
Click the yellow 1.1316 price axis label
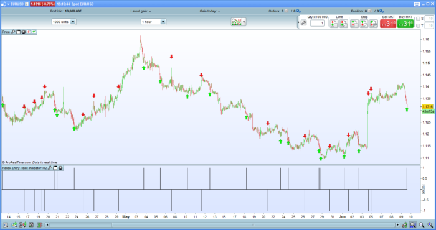click(x=427, y=107)
